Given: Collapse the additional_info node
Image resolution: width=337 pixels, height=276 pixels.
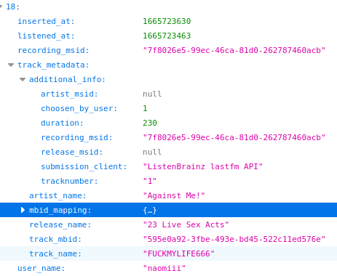Looking at the screenshot, I should click(x=23, y=79).
